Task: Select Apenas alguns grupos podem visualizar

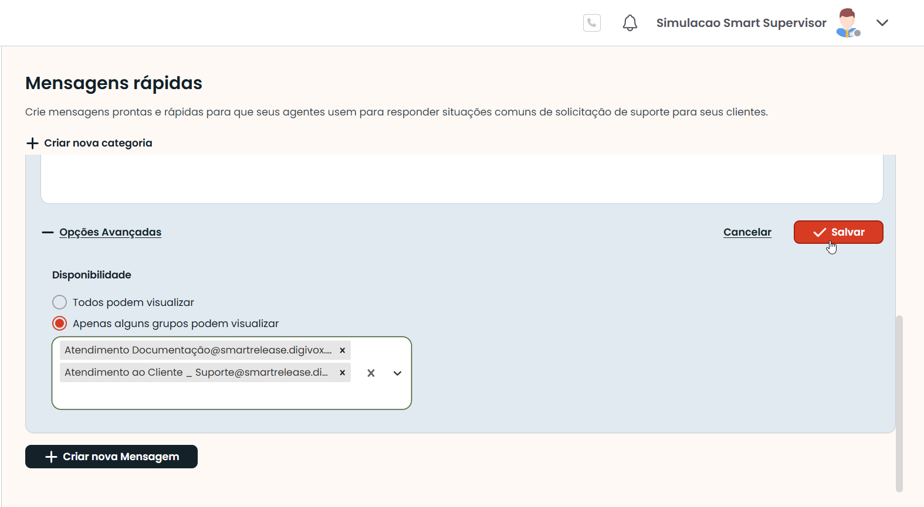Action: click(x=60, y=324)
